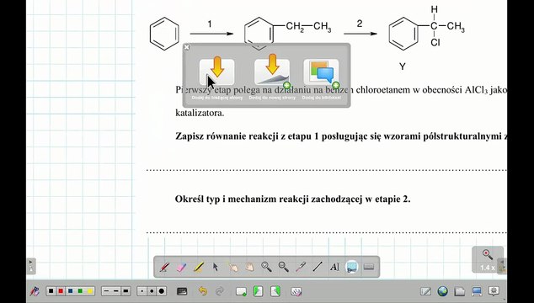Undo the last action

coord(203,291)
